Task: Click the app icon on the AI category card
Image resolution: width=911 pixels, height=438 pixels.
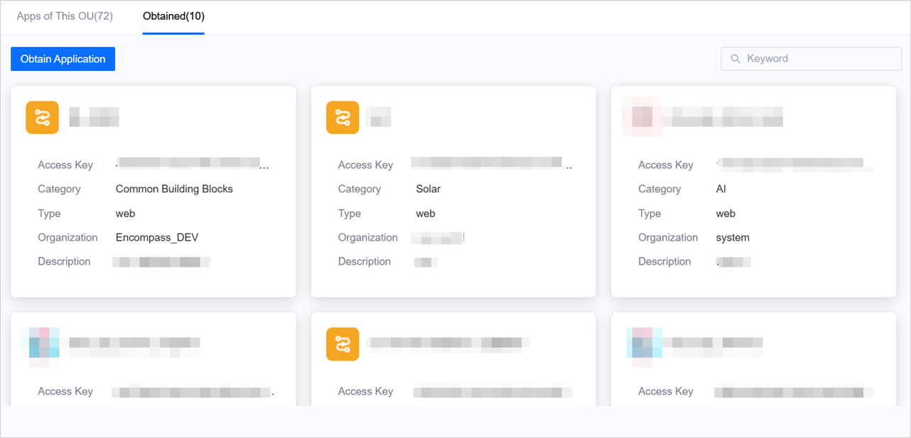Action: point(642,117)
